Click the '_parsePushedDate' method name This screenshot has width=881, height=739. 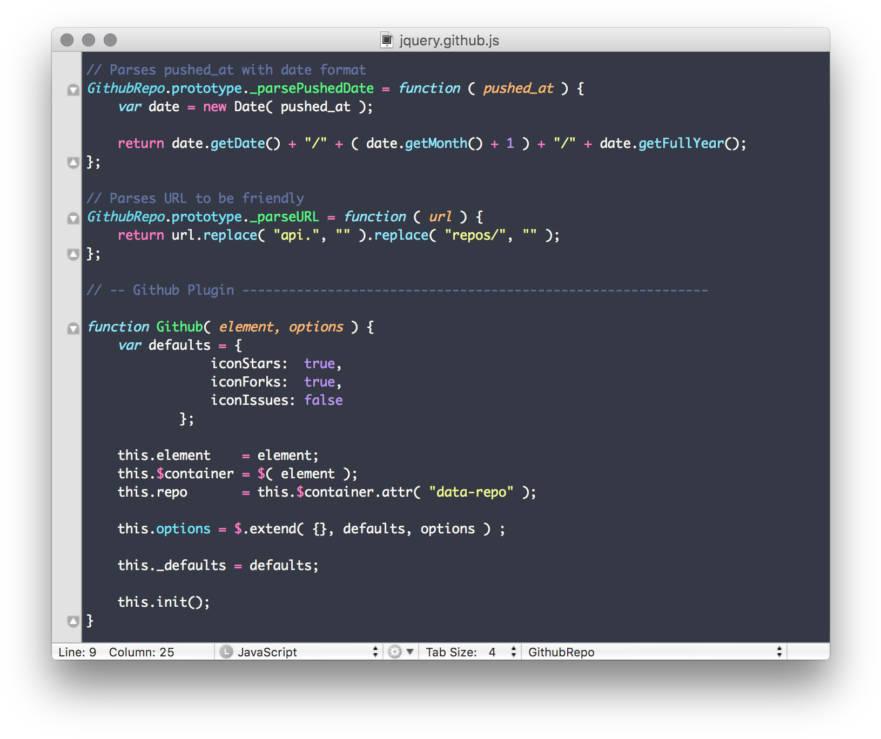(x=312, y=88)
